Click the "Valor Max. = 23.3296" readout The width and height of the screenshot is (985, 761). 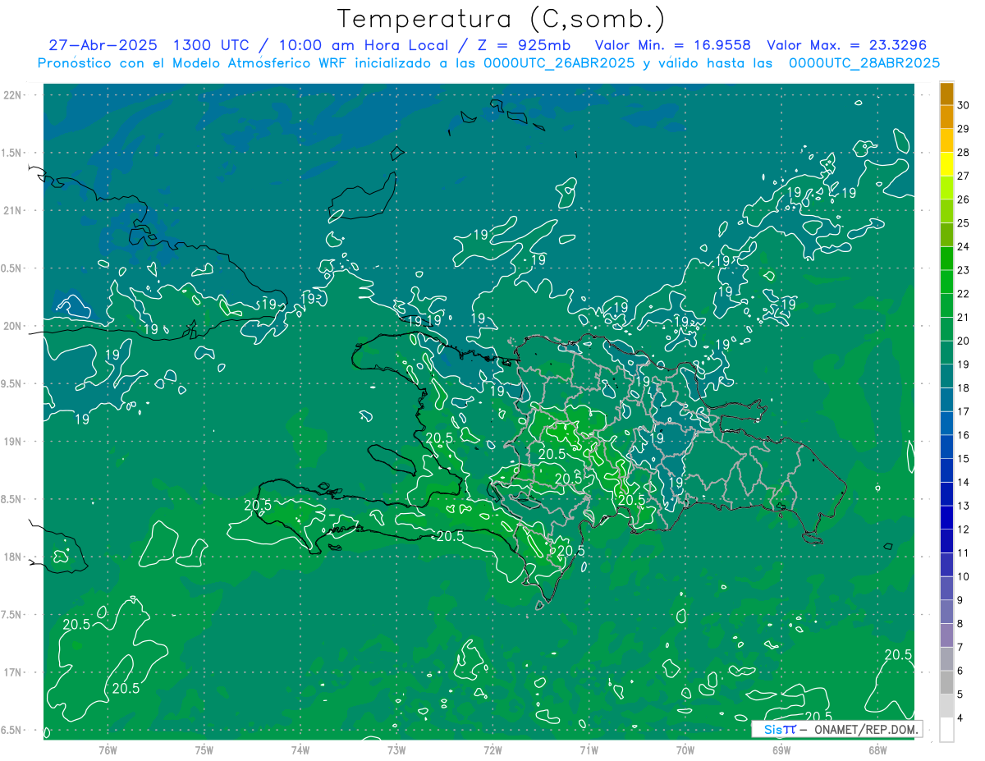tap(846, 45)
